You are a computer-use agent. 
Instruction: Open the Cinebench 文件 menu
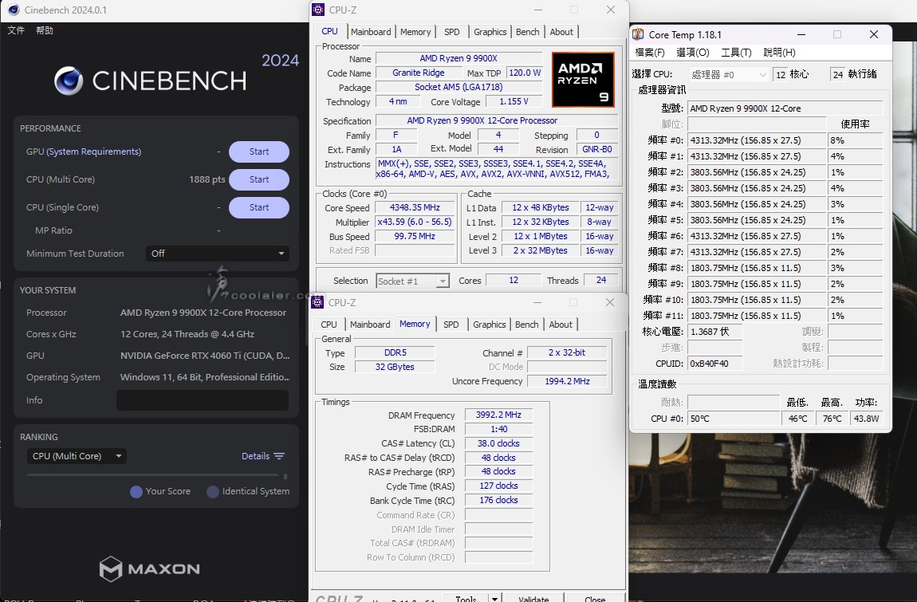16,30
